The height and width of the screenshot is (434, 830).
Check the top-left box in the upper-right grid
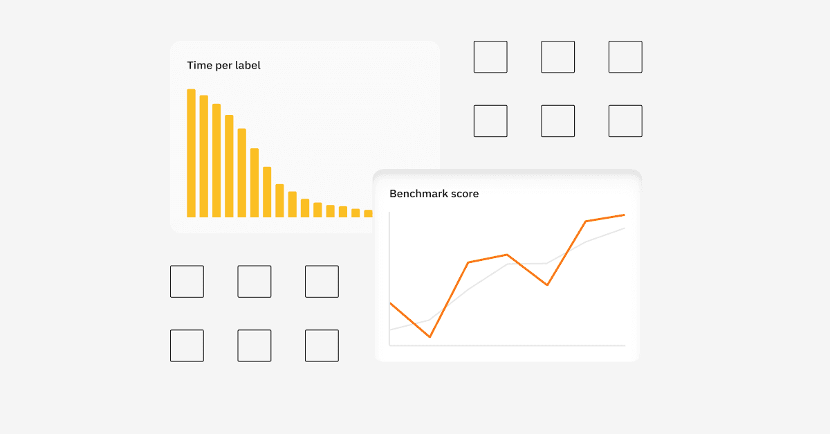[x=490, y=57]
